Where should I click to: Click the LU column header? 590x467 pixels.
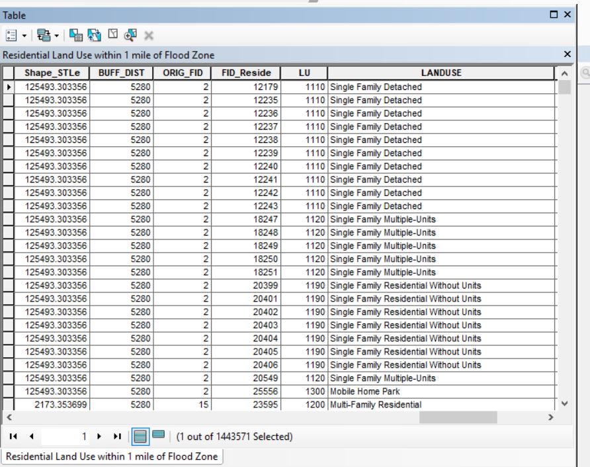coord(304,73)
